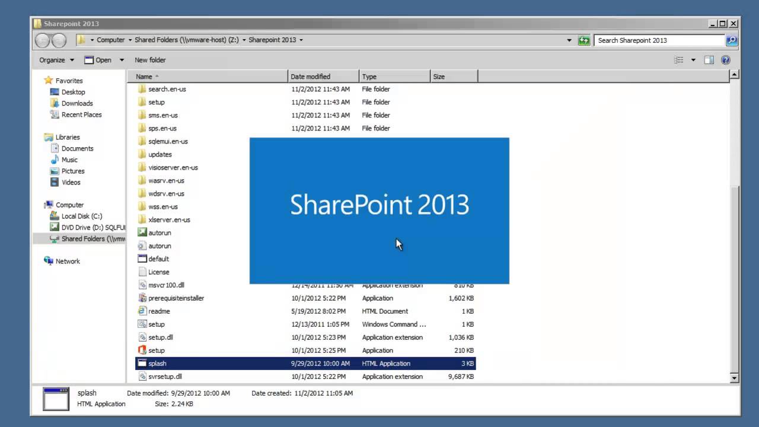The image size is (759, 427).
Task: Click the Shared Folders (\\vmware-host) (Z:) breadcrumb
Action: 186,40
